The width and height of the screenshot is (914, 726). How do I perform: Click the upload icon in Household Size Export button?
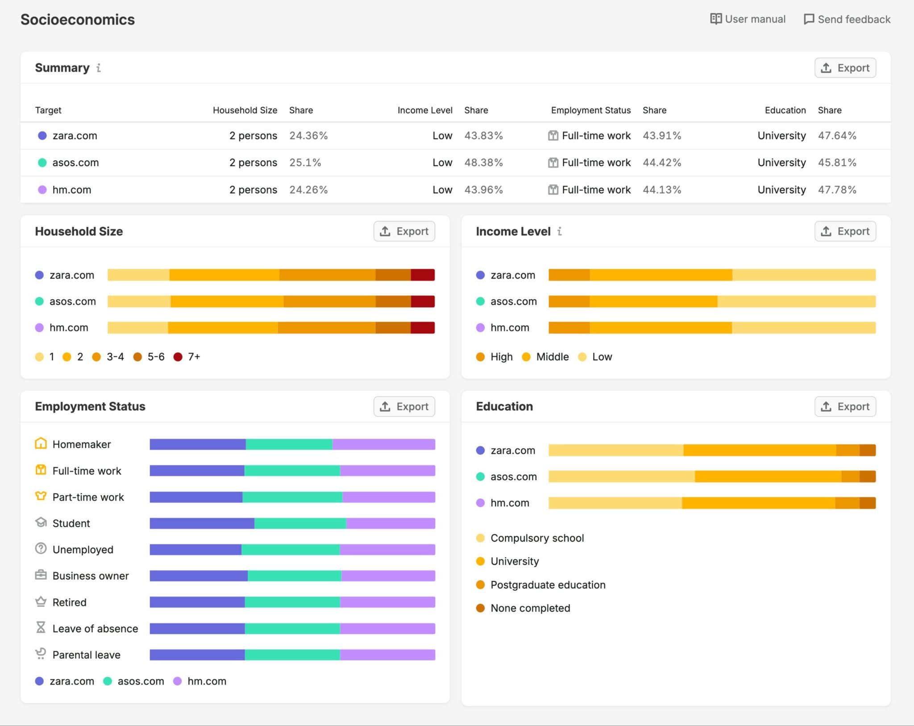click(x=385, y=231)
